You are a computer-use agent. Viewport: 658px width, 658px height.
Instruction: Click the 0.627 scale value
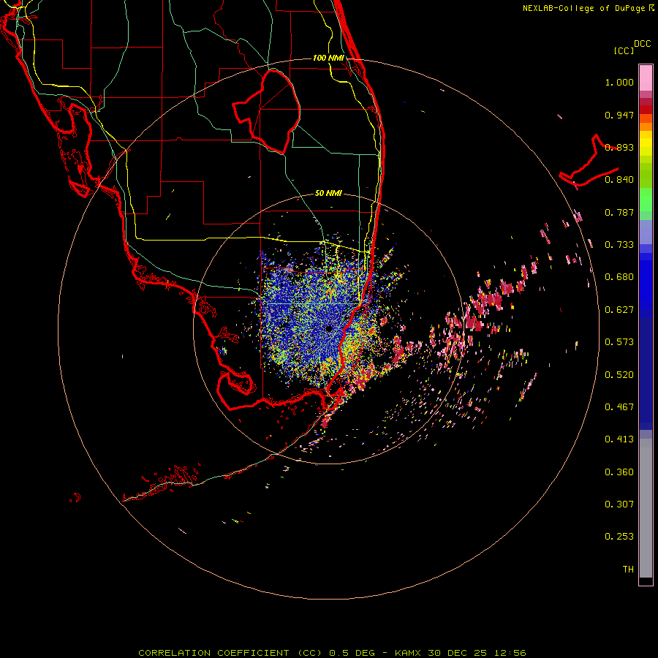[619, 310]
